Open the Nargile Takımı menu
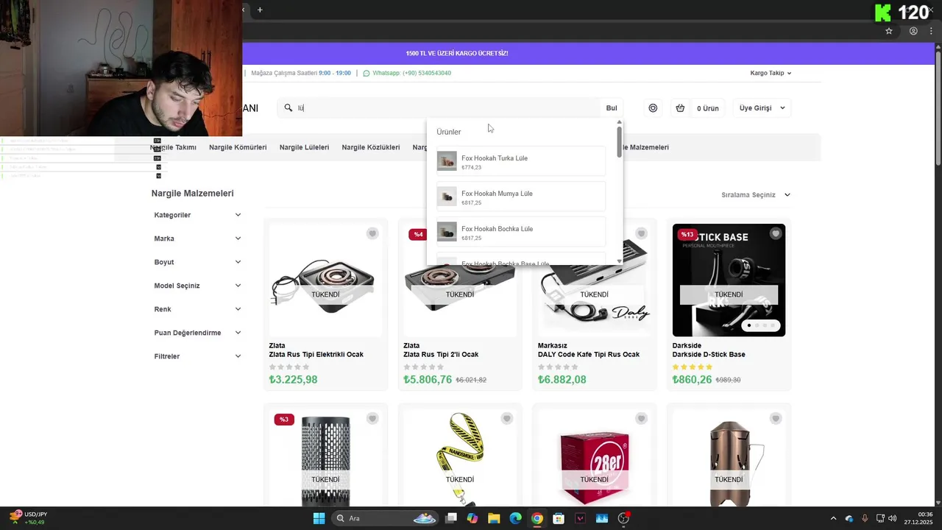This screenshot has width=942, height=530. click(173, 147)
